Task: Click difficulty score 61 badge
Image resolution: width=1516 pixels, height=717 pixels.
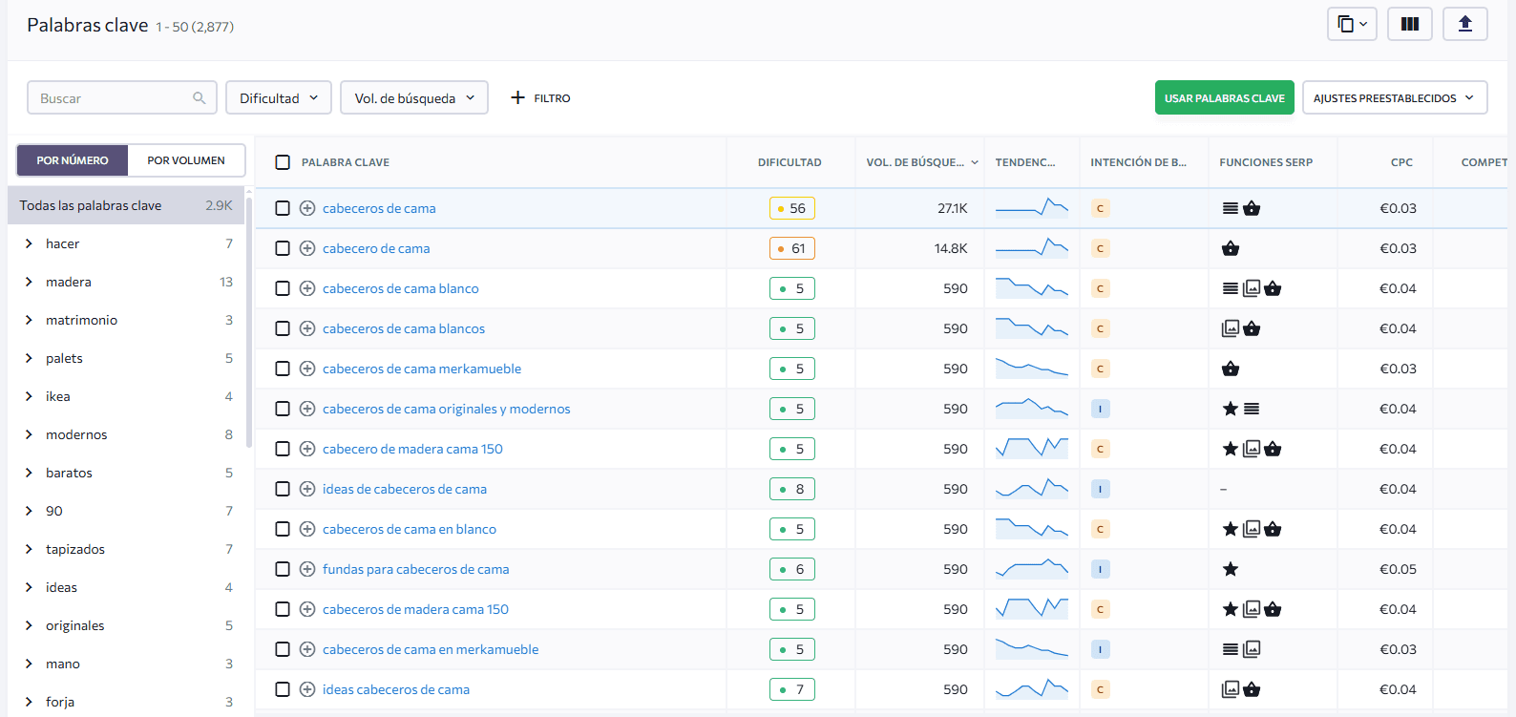Action: 792,248
